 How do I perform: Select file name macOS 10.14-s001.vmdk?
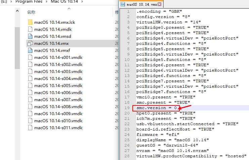tap(58, 58)
